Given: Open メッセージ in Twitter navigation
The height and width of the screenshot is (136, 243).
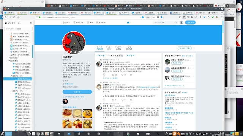Looking at the screenshot, I should (x=101, y=23).
